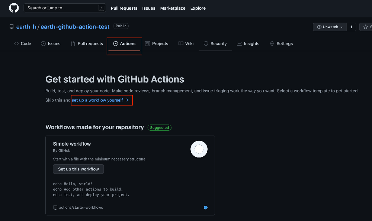Click repo icon beside actions/starter-workflows
Image resolution: width=372 pixels, height=221 pixels.
55,208
